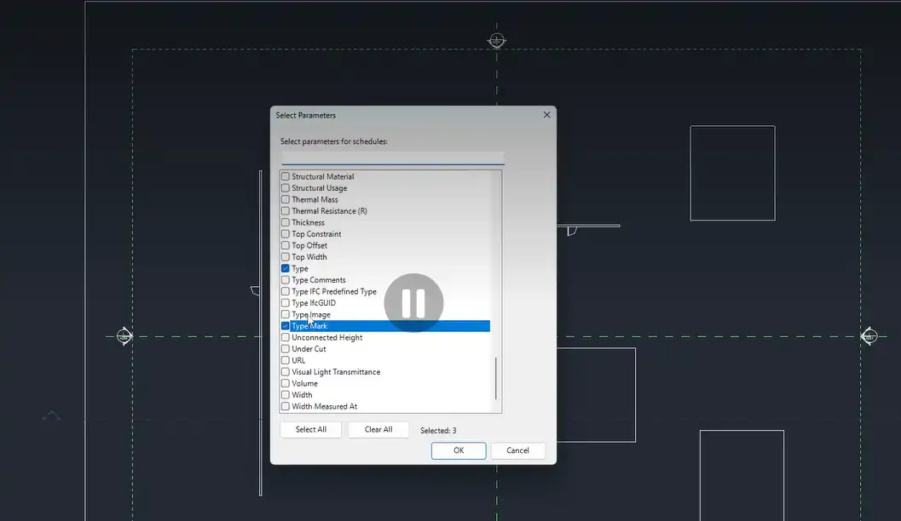Uncheck the highlighted Type Mark checkbox
901x521 pixels.
point(285,326)
